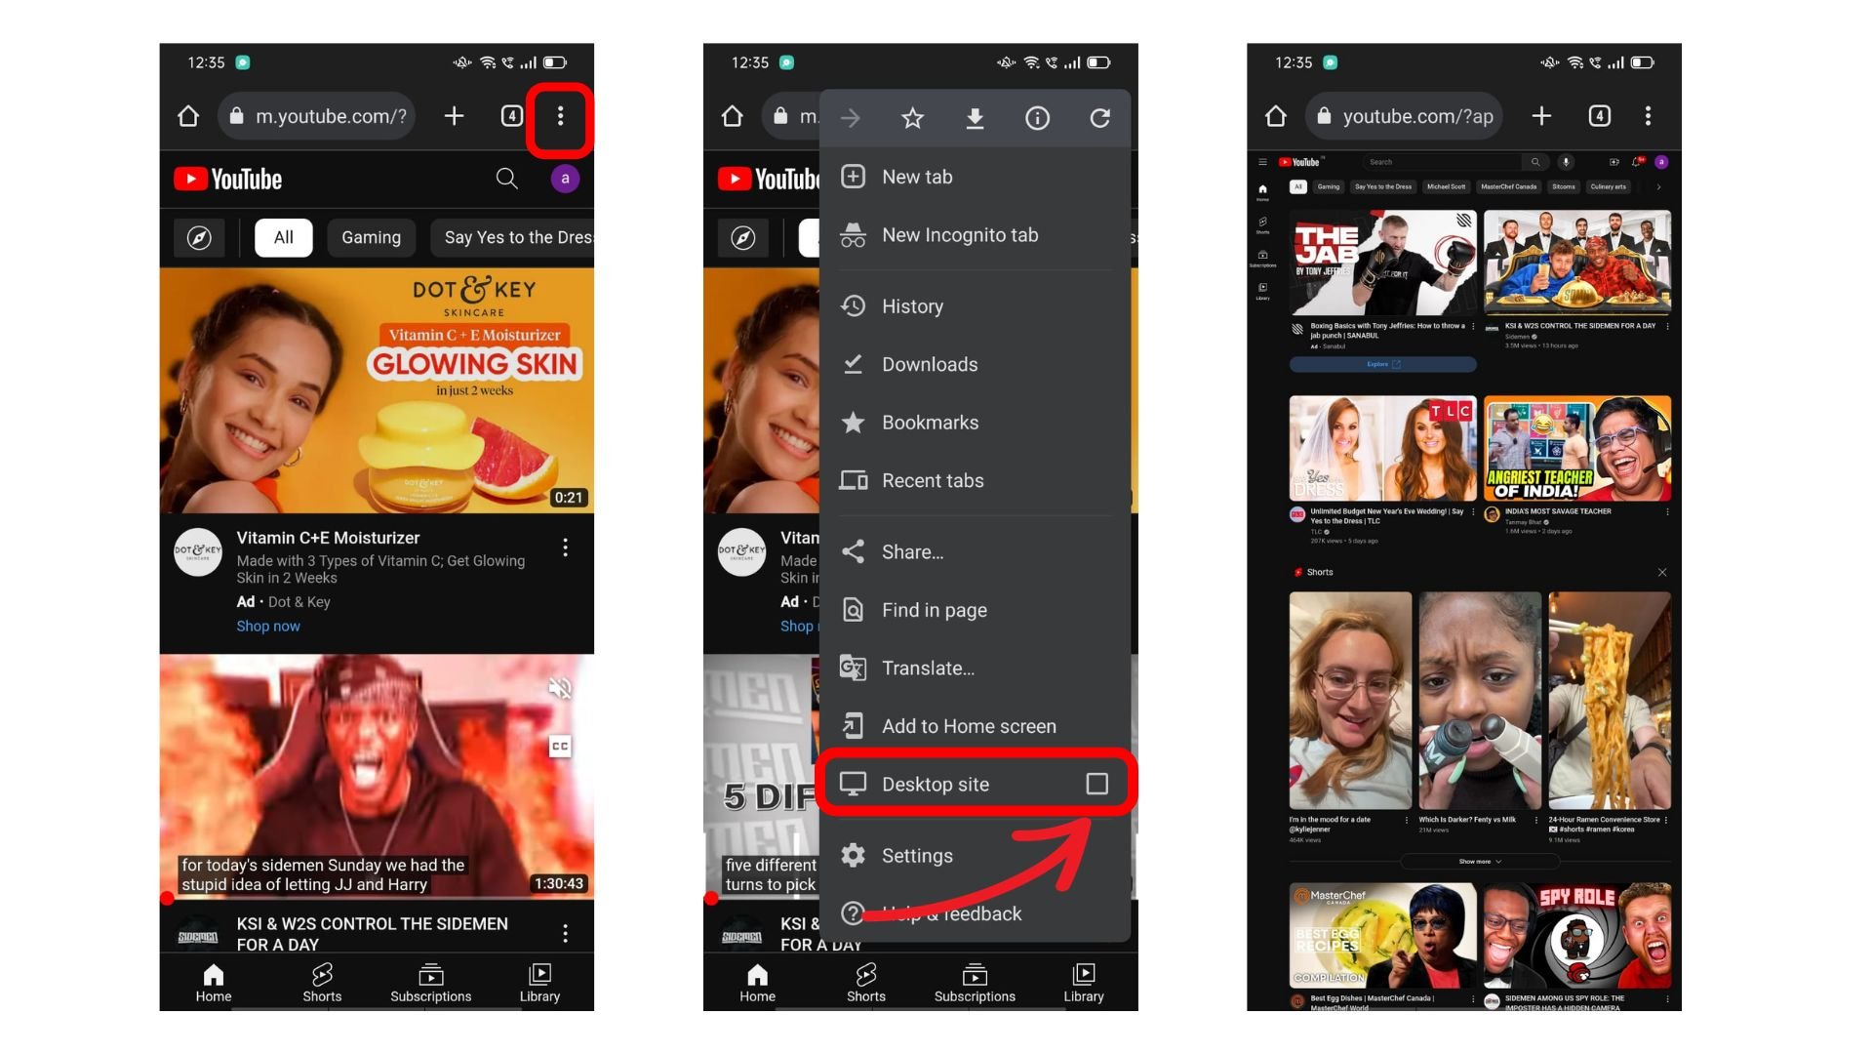Click the Library icon bottom nav
Image resolution: width=1873 pixels, height=1054 pixels.
(539, 981)
